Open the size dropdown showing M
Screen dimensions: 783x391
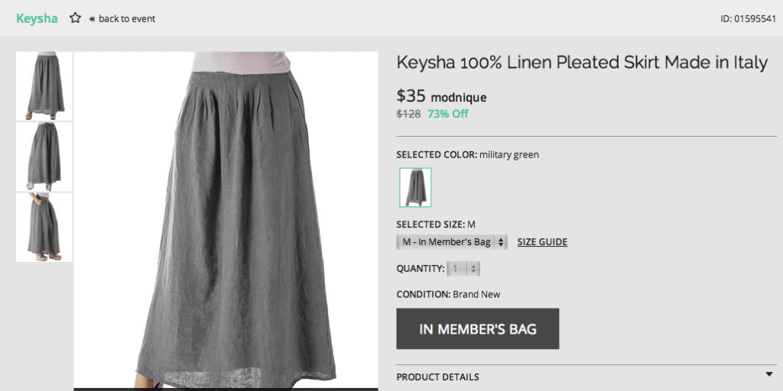(452, 242)
